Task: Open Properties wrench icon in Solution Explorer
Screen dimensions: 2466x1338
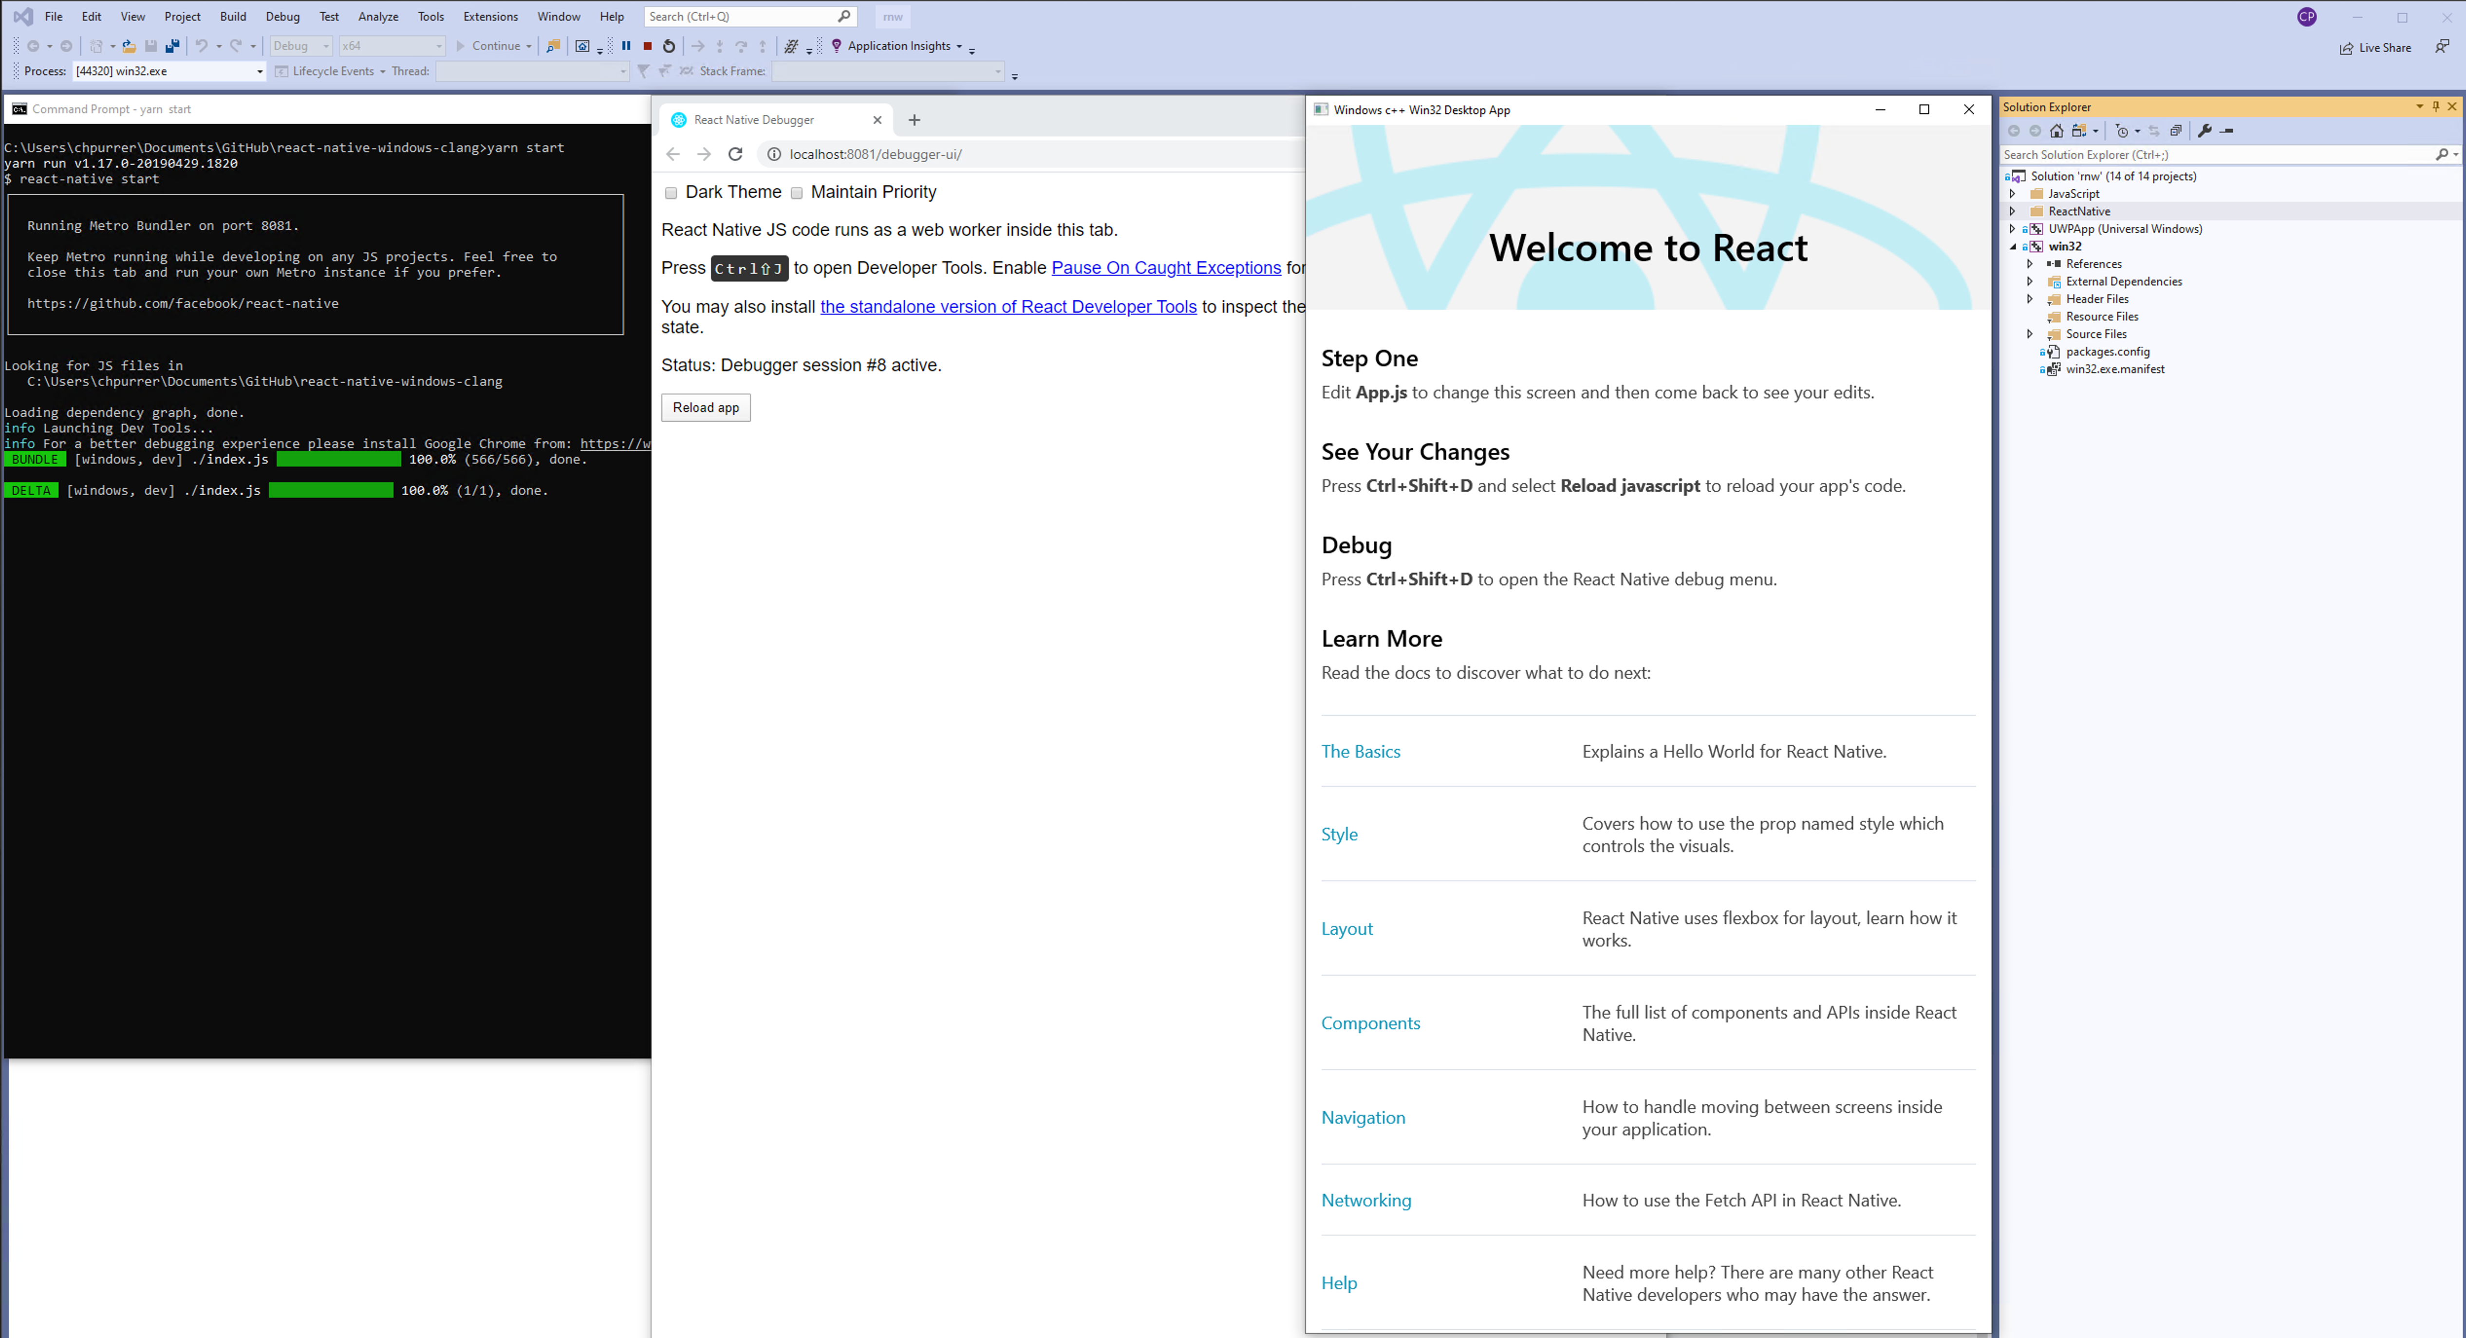Action: 2204,130
